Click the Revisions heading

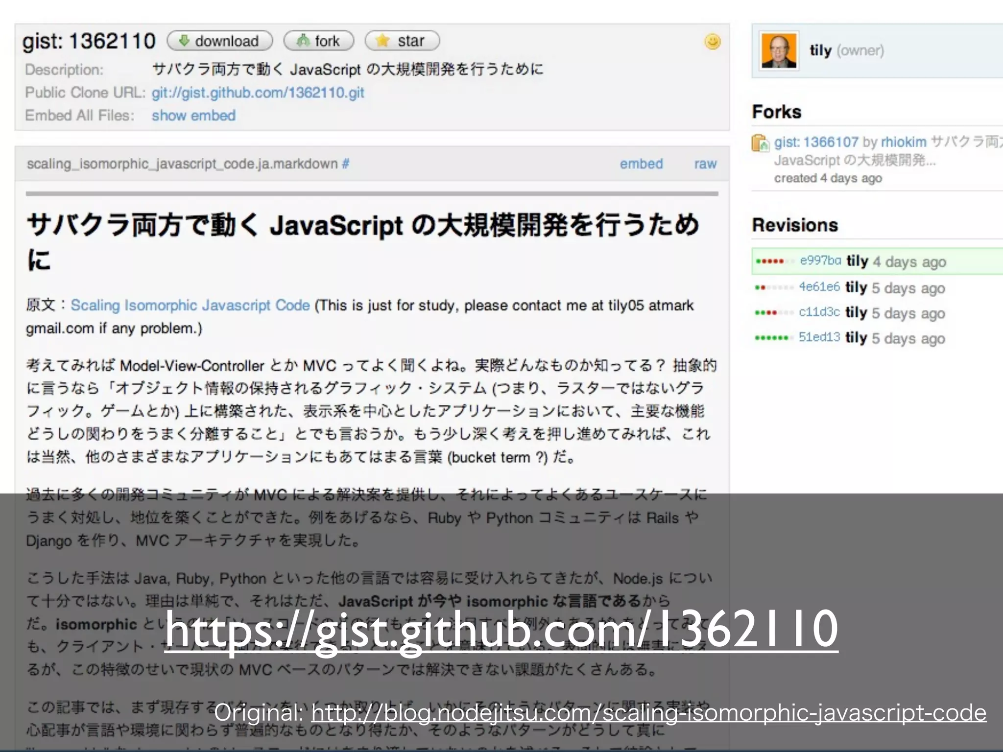pos(795,225)
